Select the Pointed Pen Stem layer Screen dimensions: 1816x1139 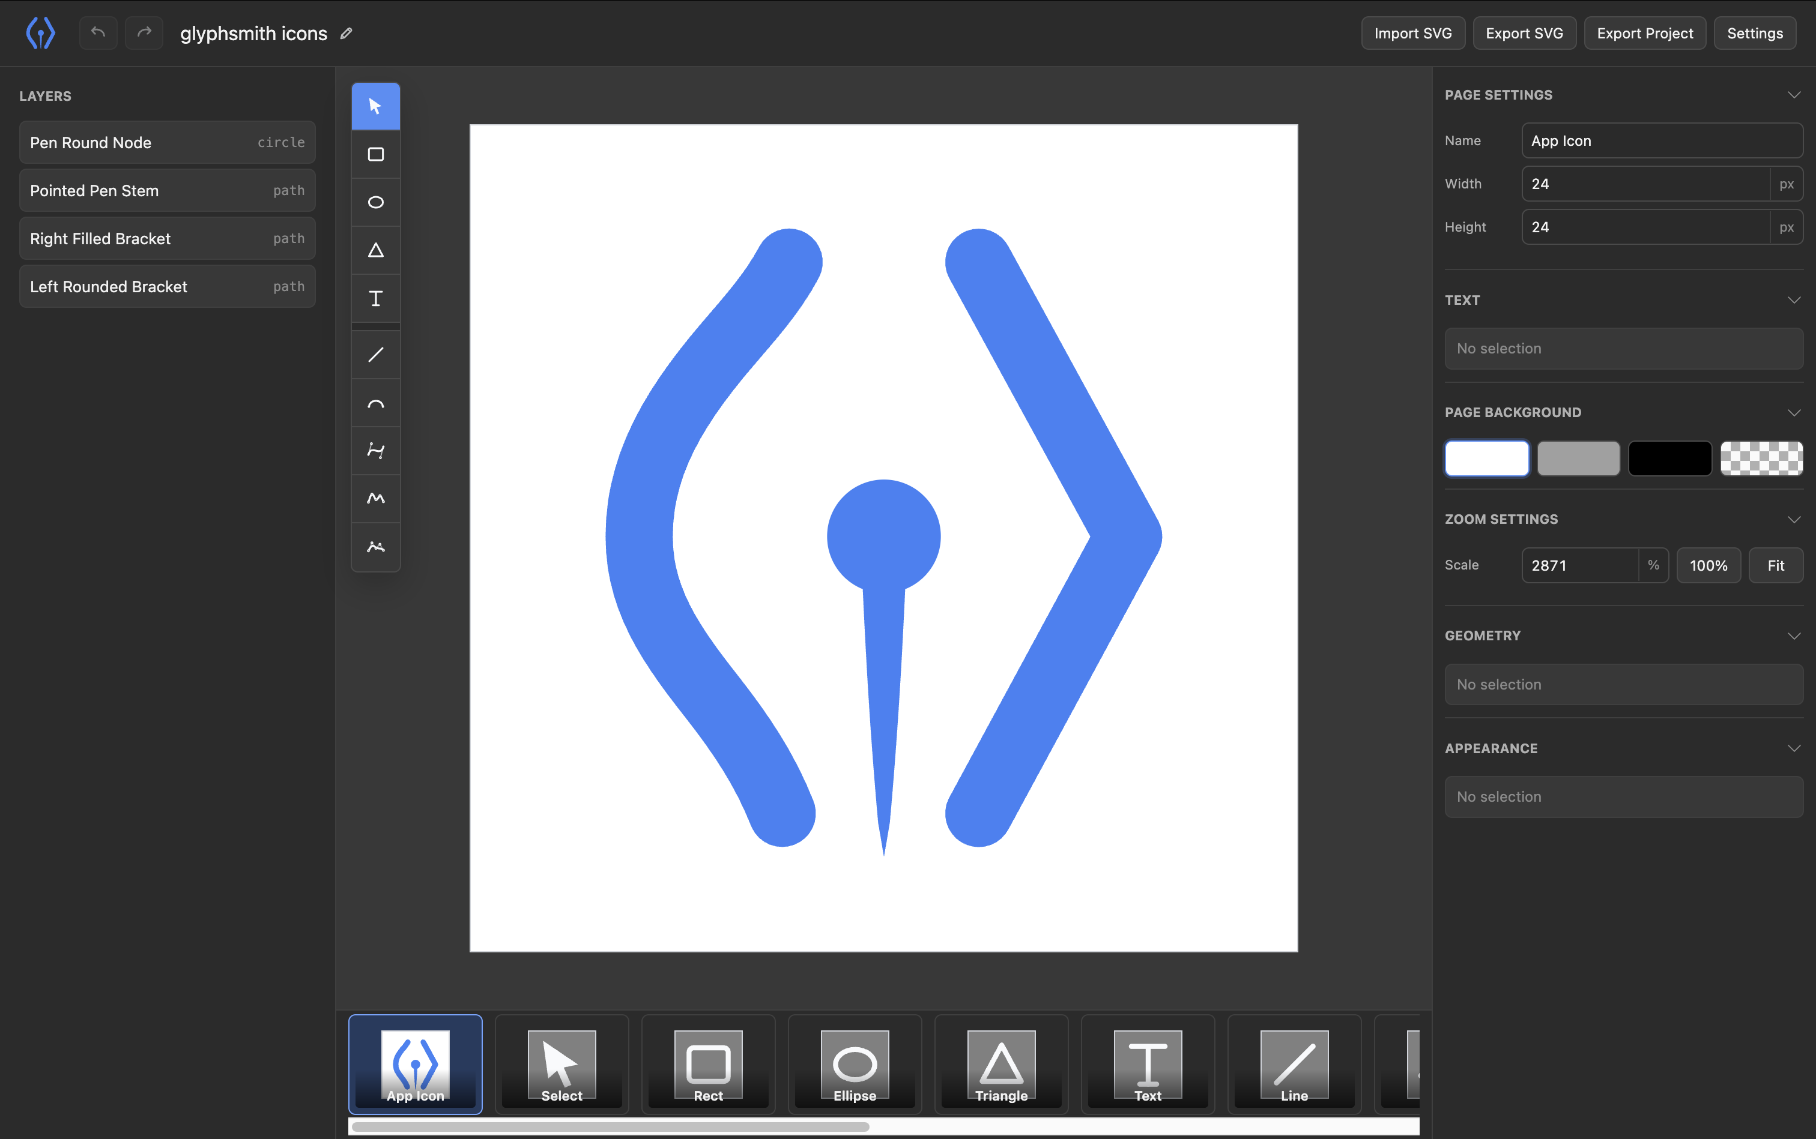168,191
